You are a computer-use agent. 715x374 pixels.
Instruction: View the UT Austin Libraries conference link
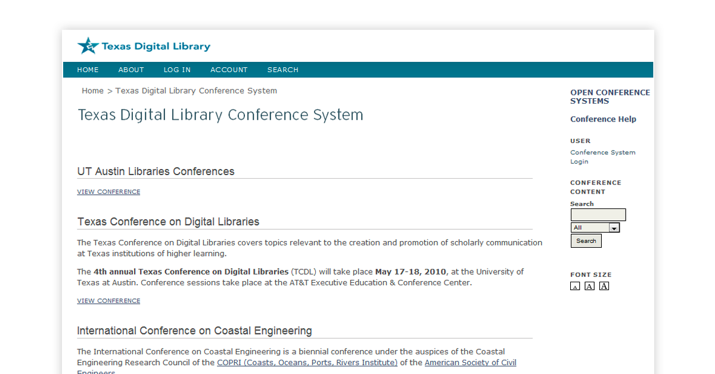pyautogui.click(x=108, y=192)
